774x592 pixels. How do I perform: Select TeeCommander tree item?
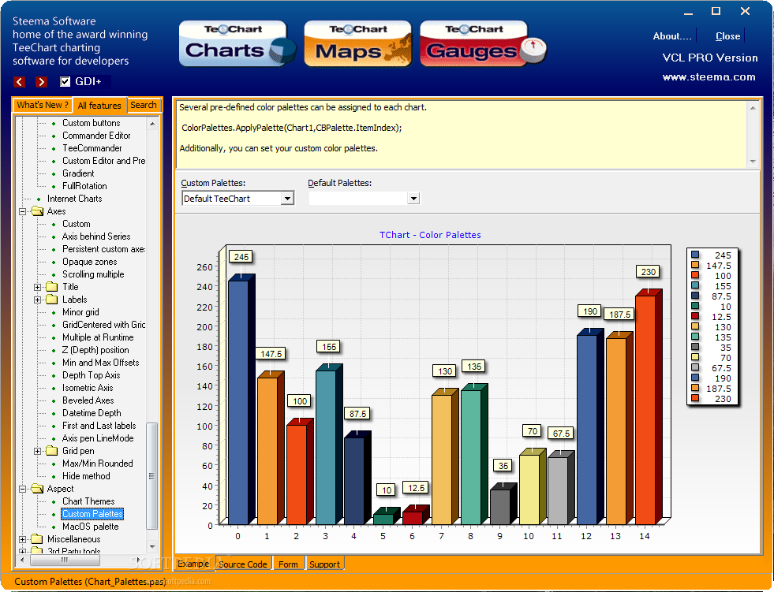click(92, 148)
